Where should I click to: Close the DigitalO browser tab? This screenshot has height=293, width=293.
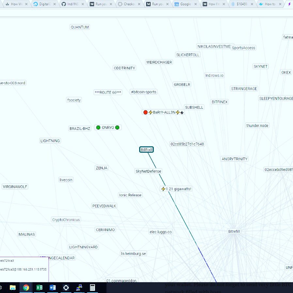click(54, 4)
